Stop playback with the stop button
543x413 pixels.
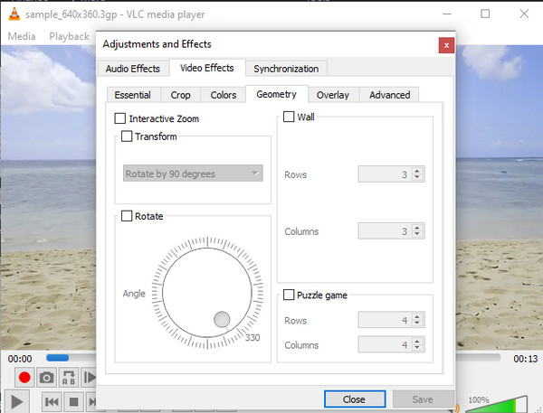pos(73,402)
